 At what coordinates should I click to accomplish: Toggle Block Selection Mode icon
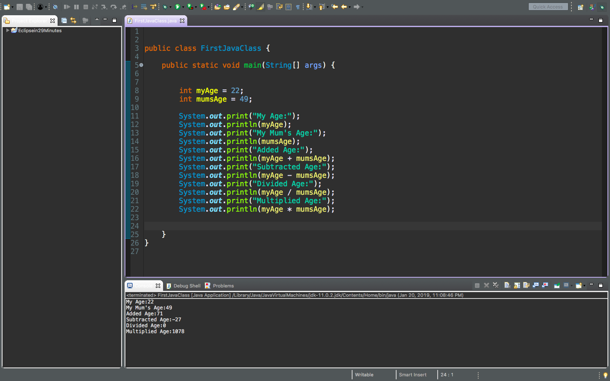tap(288, 7)
